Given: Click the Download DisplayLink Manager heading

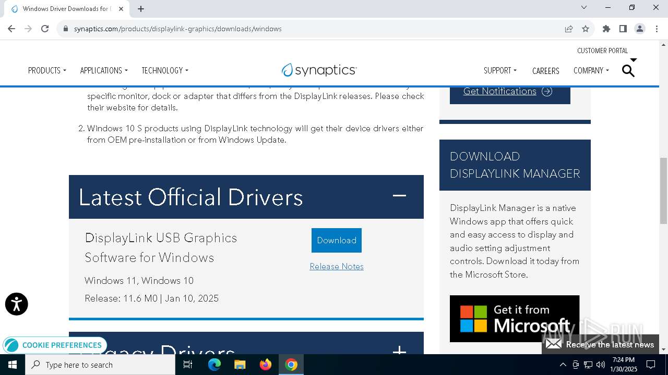Looking at the screenshot, I should tap(515, 165).
